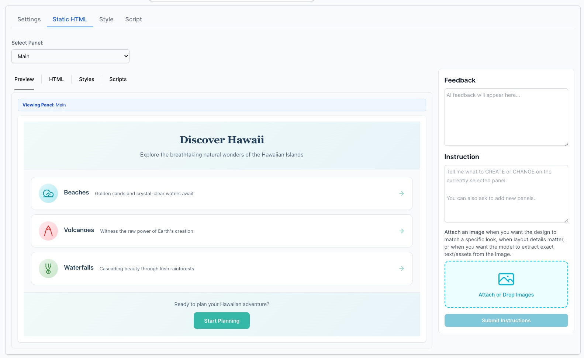584x358 pixels.
Task: Click the arrow on the Waterfalls row
Action: click(x=401, y=268)
